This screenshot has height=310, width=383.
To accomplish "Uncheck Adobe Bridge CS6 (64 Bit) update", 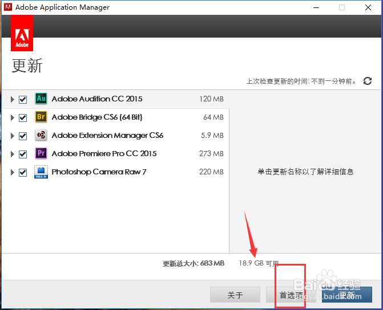I will pos(23,118).
